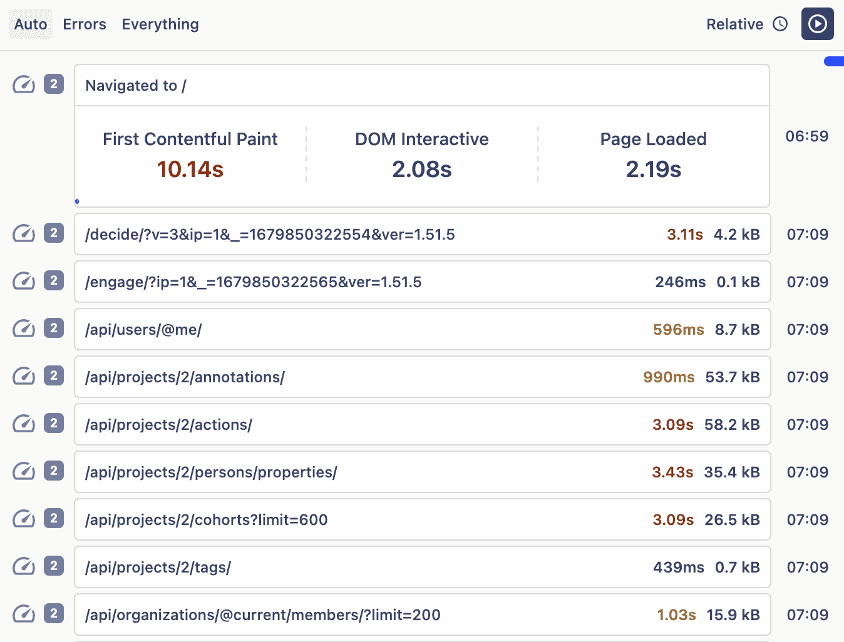Screen dimensions: 844x642
Task: Click the First Contentful Paint 10.14s metric
Action: [x=190, y=155]
